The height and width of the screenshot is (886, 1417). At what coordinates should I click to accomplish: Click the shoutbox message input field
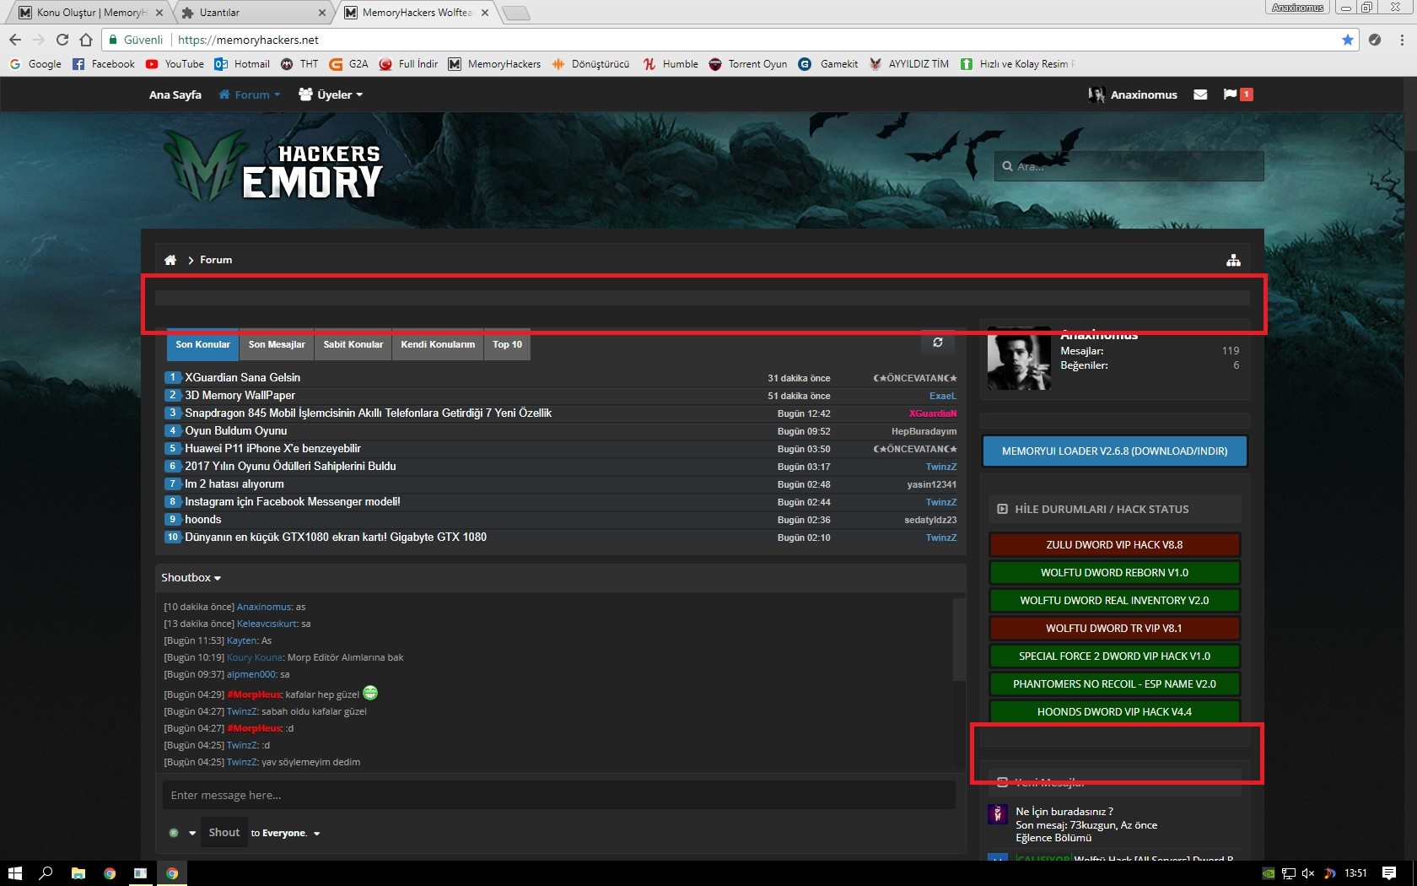tap(558, 795)
